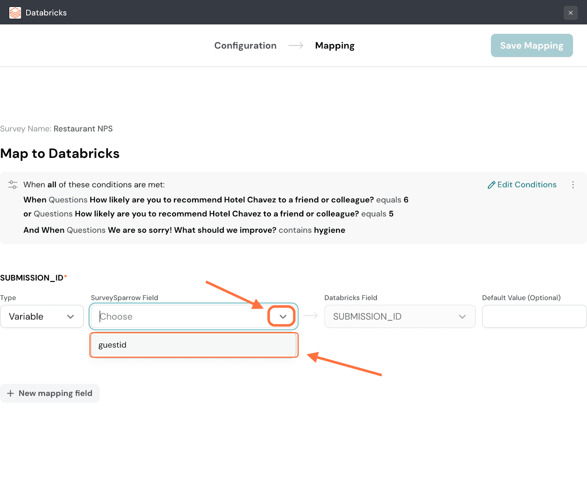Click the conditions filter sliders icon
Viewport: 587px width, 479px height.
pyautogui.click(x=13, y=185)
